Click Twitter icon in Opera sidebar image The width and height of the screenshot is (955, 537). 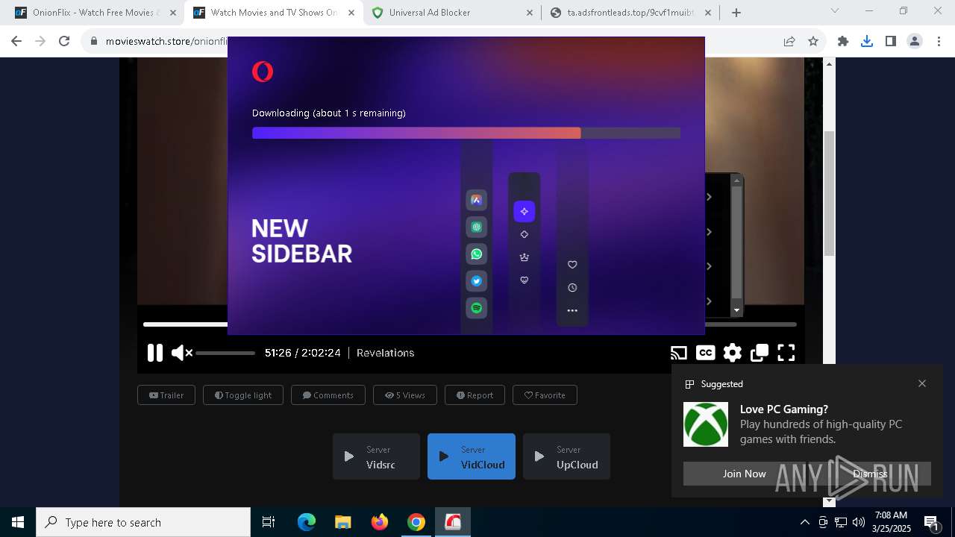click(477, 281)
